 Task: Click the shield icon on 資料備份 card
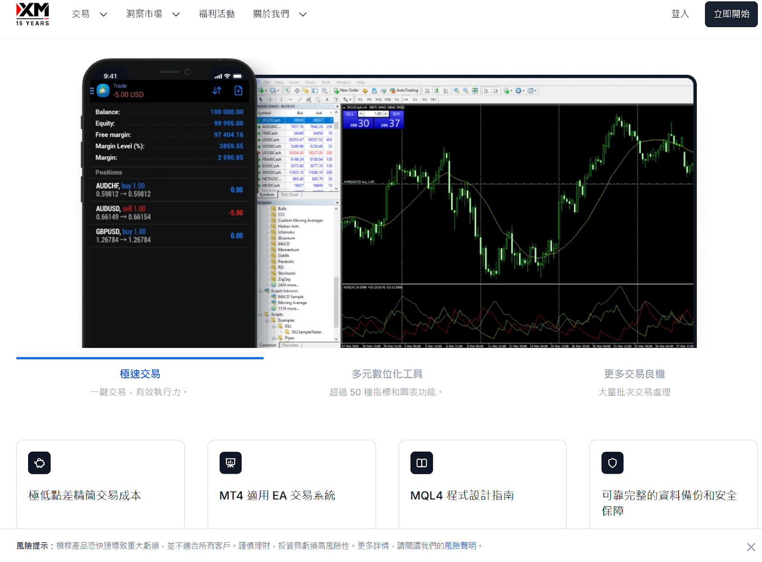[612, 463]
